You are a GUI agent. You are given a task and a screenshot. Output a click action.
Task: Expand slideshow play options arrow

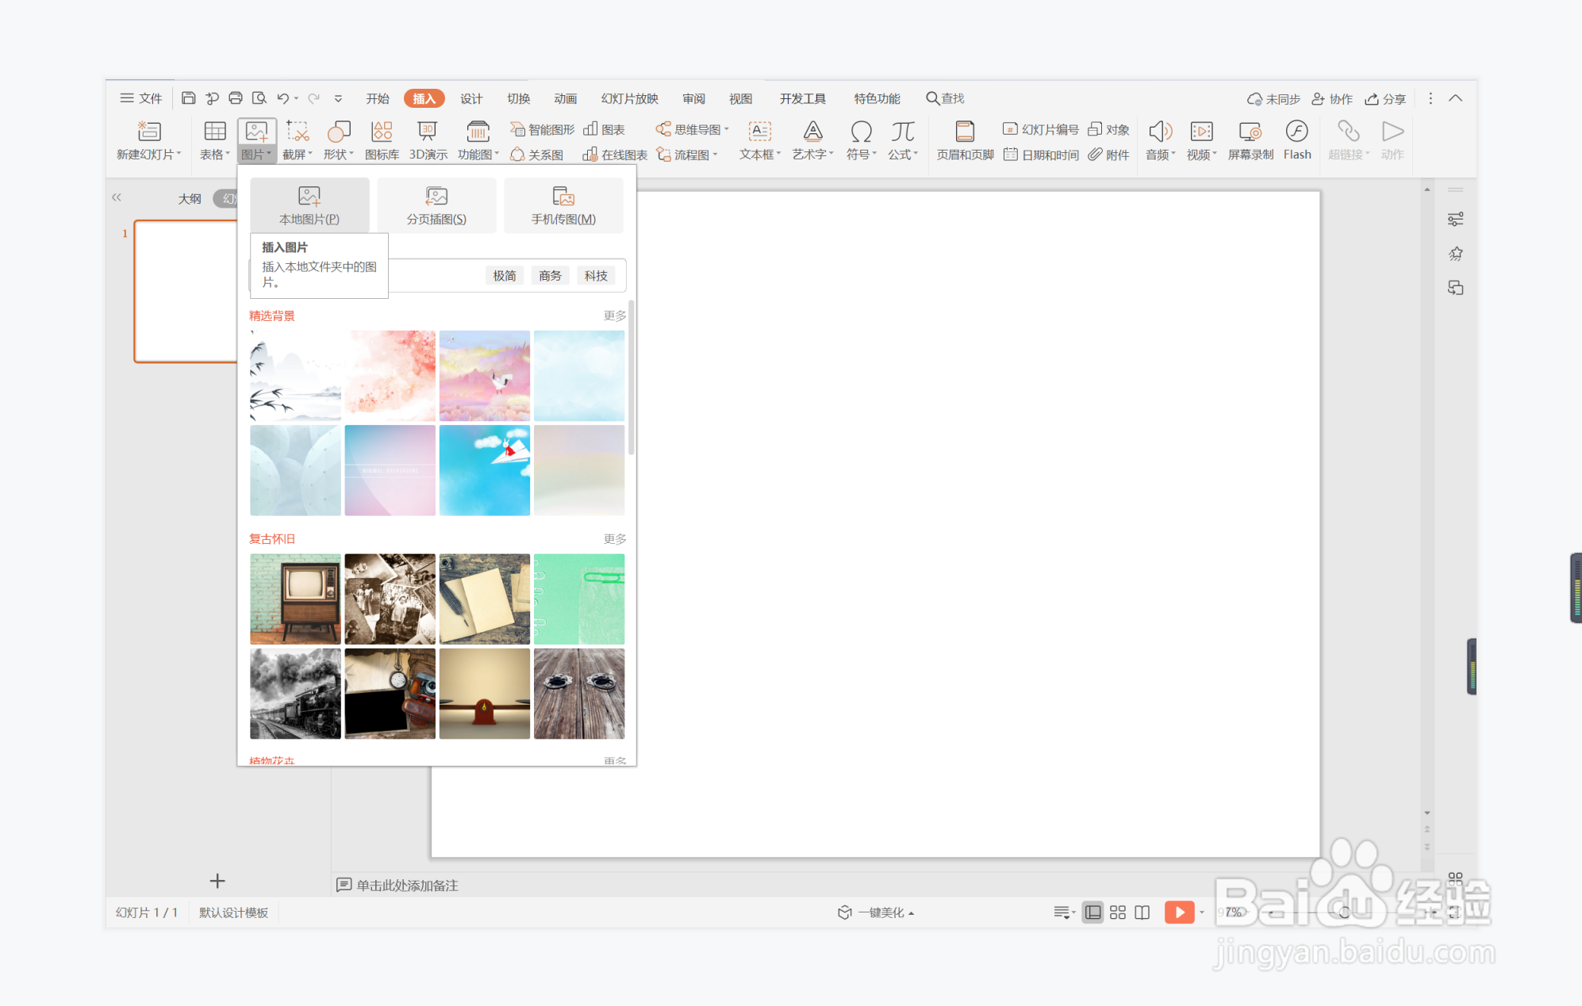(1202, 912)
